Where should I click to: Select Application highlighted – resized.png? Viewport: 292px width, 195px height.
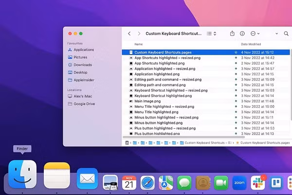coord(206,69)
